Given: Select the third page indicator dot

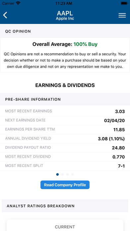Looking at the screenshot, I should [67, 175].
